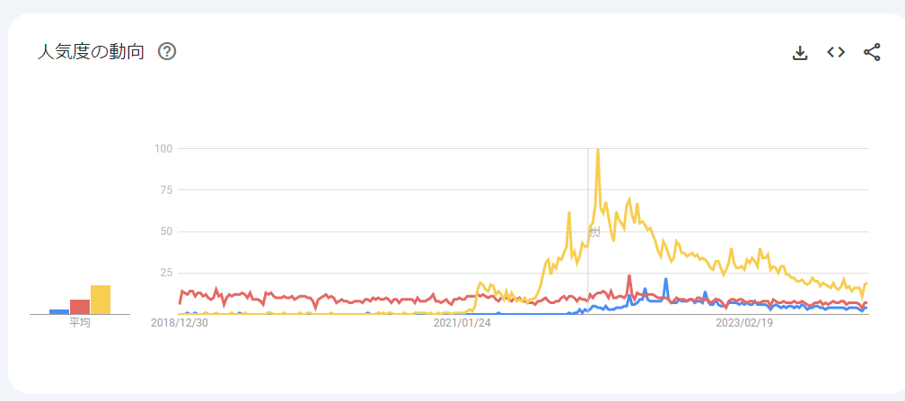Image resolution: width=905 pixels, height=401 pixels.
Task: Click the yellow average bar
Action: click(101, 300)
